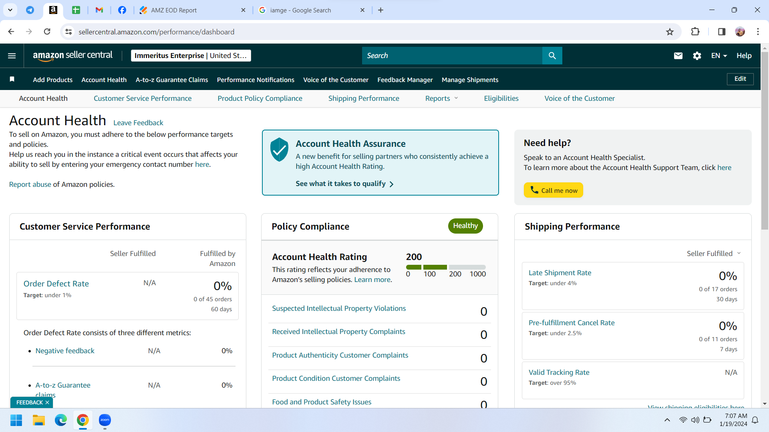The image size is (769, 432).
Task: Click the Negative feedback link
Action: coord(65,351)
